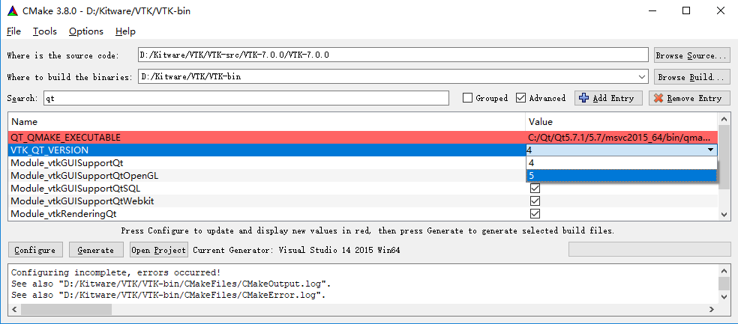Choose option 5 in version dropdown list
Viewport: 738px width, 324px height.
[x=621, y=175]
